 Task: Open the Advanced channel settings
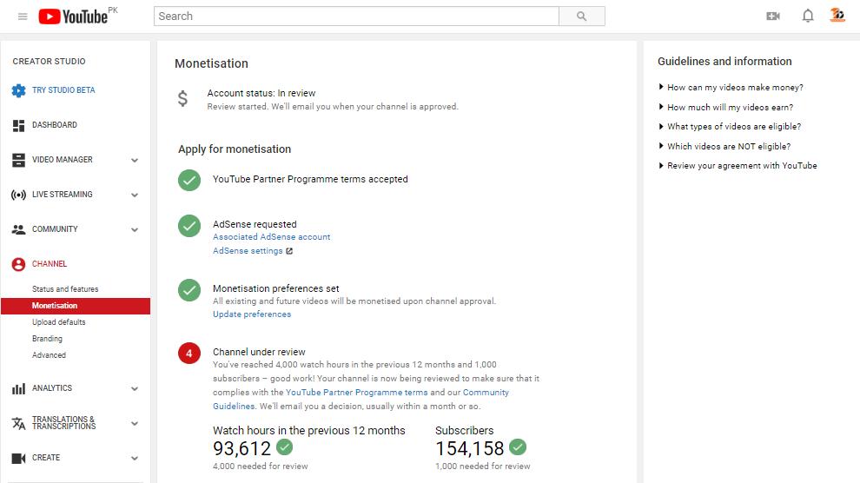coord(49,354)
